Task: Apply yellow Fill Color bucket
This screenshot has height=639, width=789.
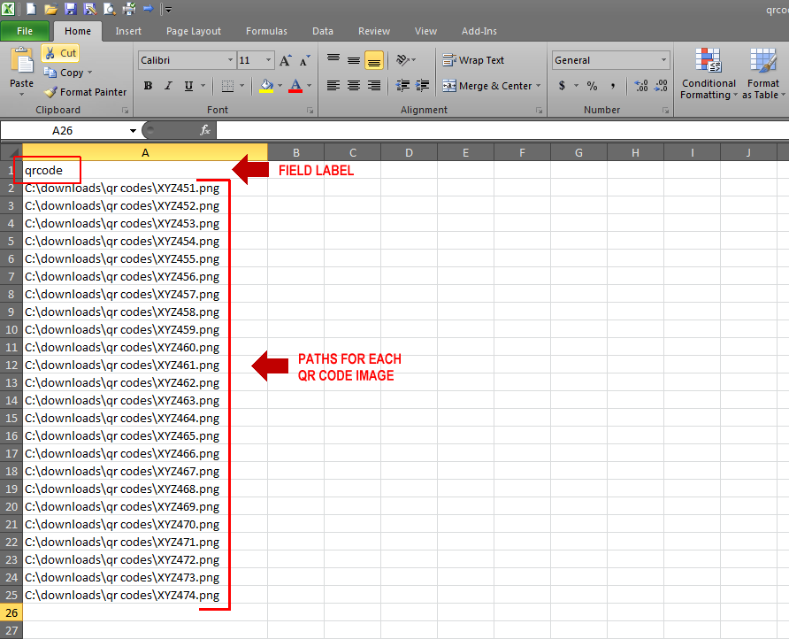Action: point(267,86)
